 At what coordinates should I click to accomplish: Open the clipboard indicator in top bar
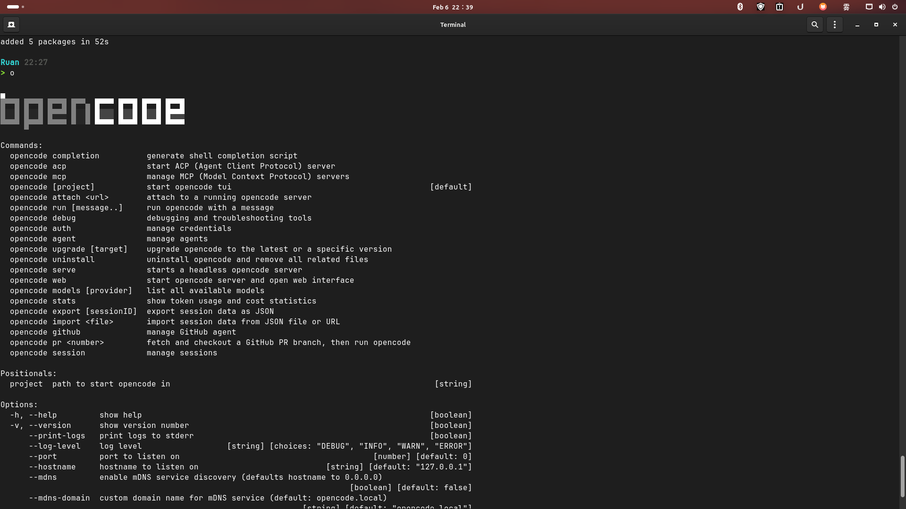780,7
